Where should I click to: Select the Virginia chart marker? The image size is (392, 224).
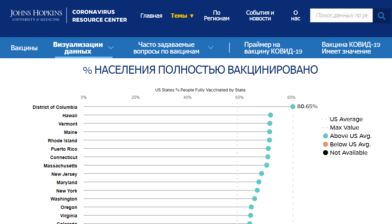[x=251, y=215]
